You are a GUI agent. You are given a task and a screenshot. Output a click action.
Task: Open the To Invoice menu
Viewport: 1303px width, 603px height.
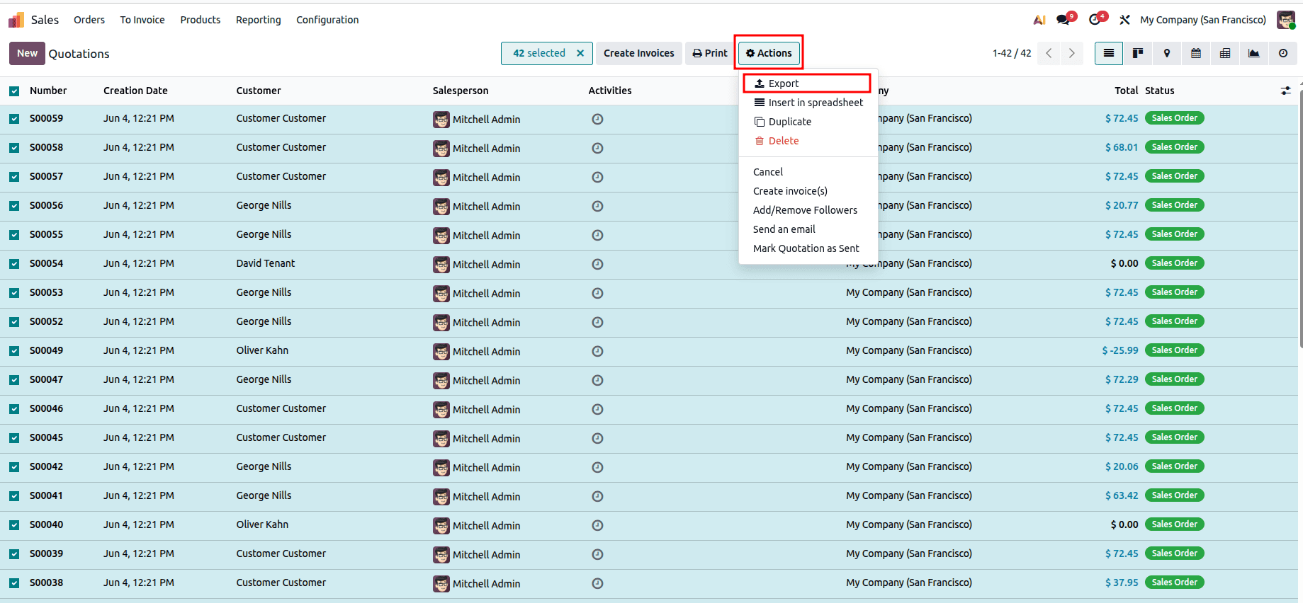pos(142,20)
